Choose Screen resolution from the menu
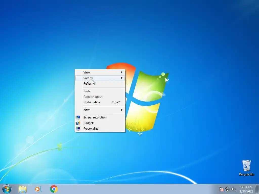The width and height of the screenshot is (259, 194). [100, 117]
